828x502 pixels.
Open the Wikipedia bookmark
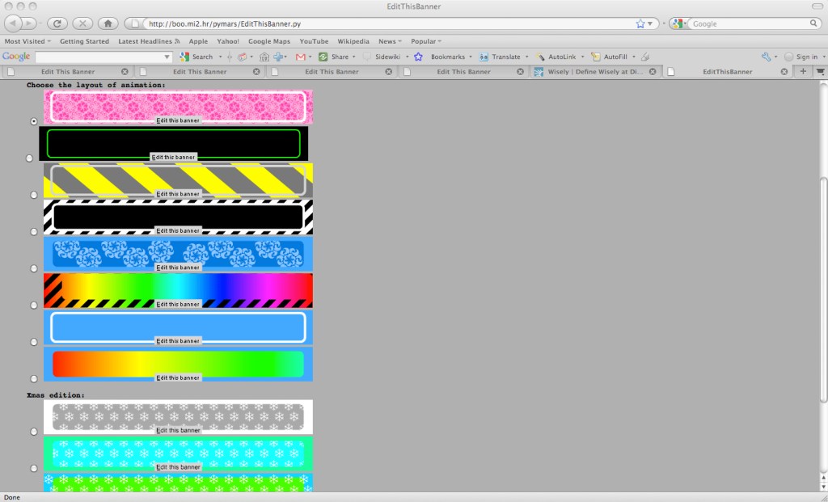tap(353, 41)
